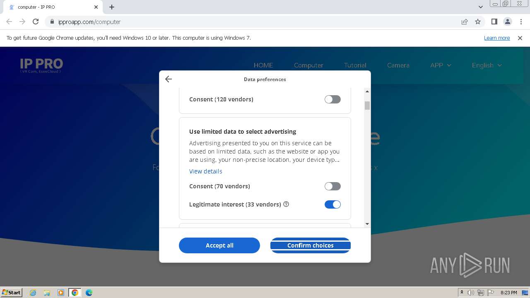The height and width of the screenshot is (298, 530).
Task: Show hidden tray icons arrow
Action: pyautogui.click(x=462, y=293)
